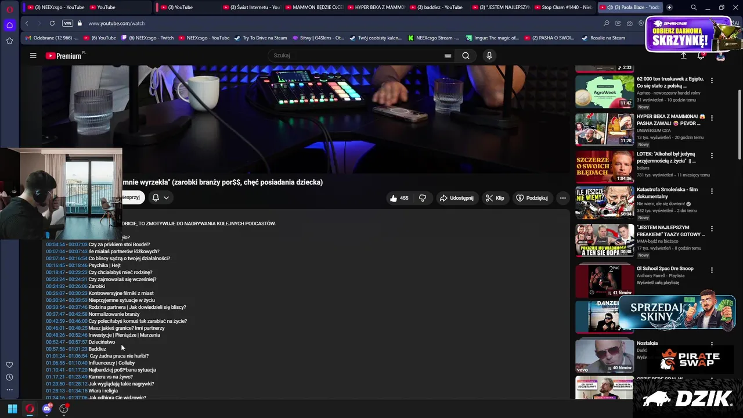Like the video with thumbs up 455

point(399,198)
